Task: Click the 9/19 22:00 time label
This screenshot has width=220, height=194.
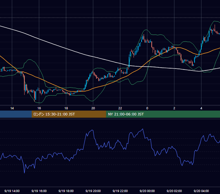Action: [x=120, y=191]
